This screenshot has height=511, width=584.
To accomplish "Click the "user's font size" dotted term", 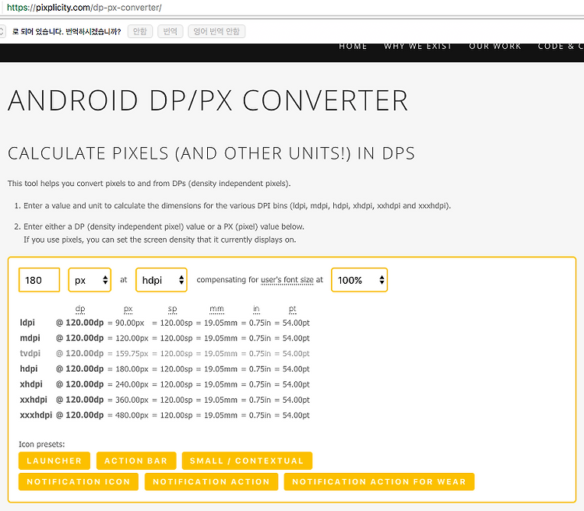I will 287,280.
